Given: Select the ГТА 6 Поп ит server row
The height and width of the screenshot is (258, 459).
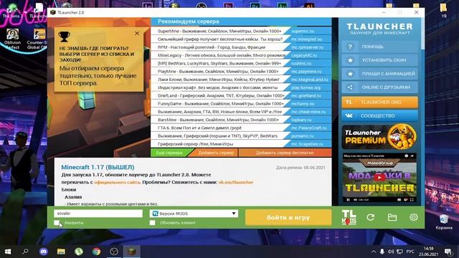Looking at the screenshot, I should (x=241, y=128).
